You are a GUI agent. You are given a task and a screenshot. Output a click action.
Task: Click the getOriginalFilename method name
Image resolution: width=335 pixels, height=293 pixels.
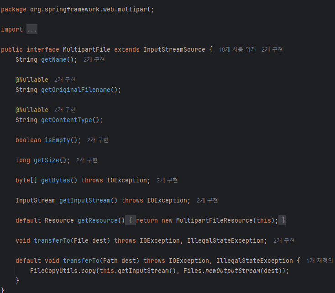click(76, 90)
